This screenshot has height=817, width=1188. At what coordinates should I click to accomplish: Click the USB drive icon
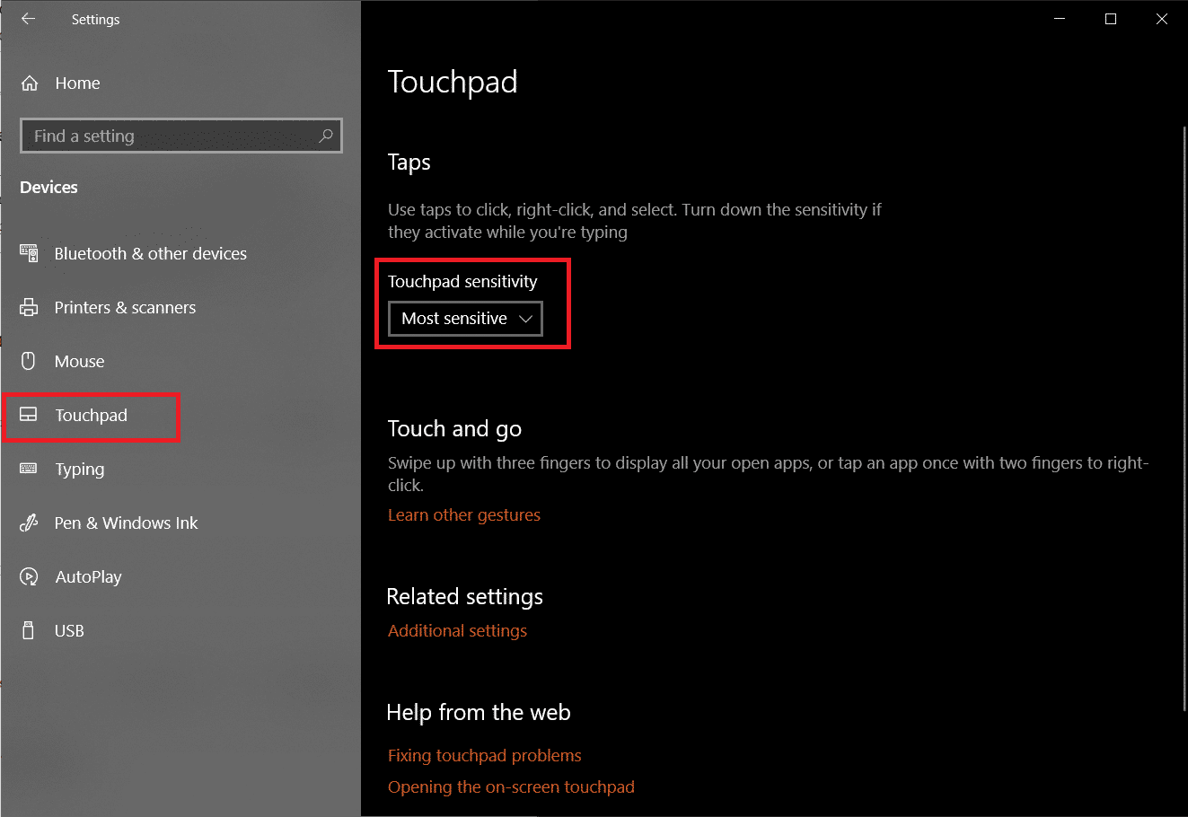pyautogui.click(x=29, y=630)
